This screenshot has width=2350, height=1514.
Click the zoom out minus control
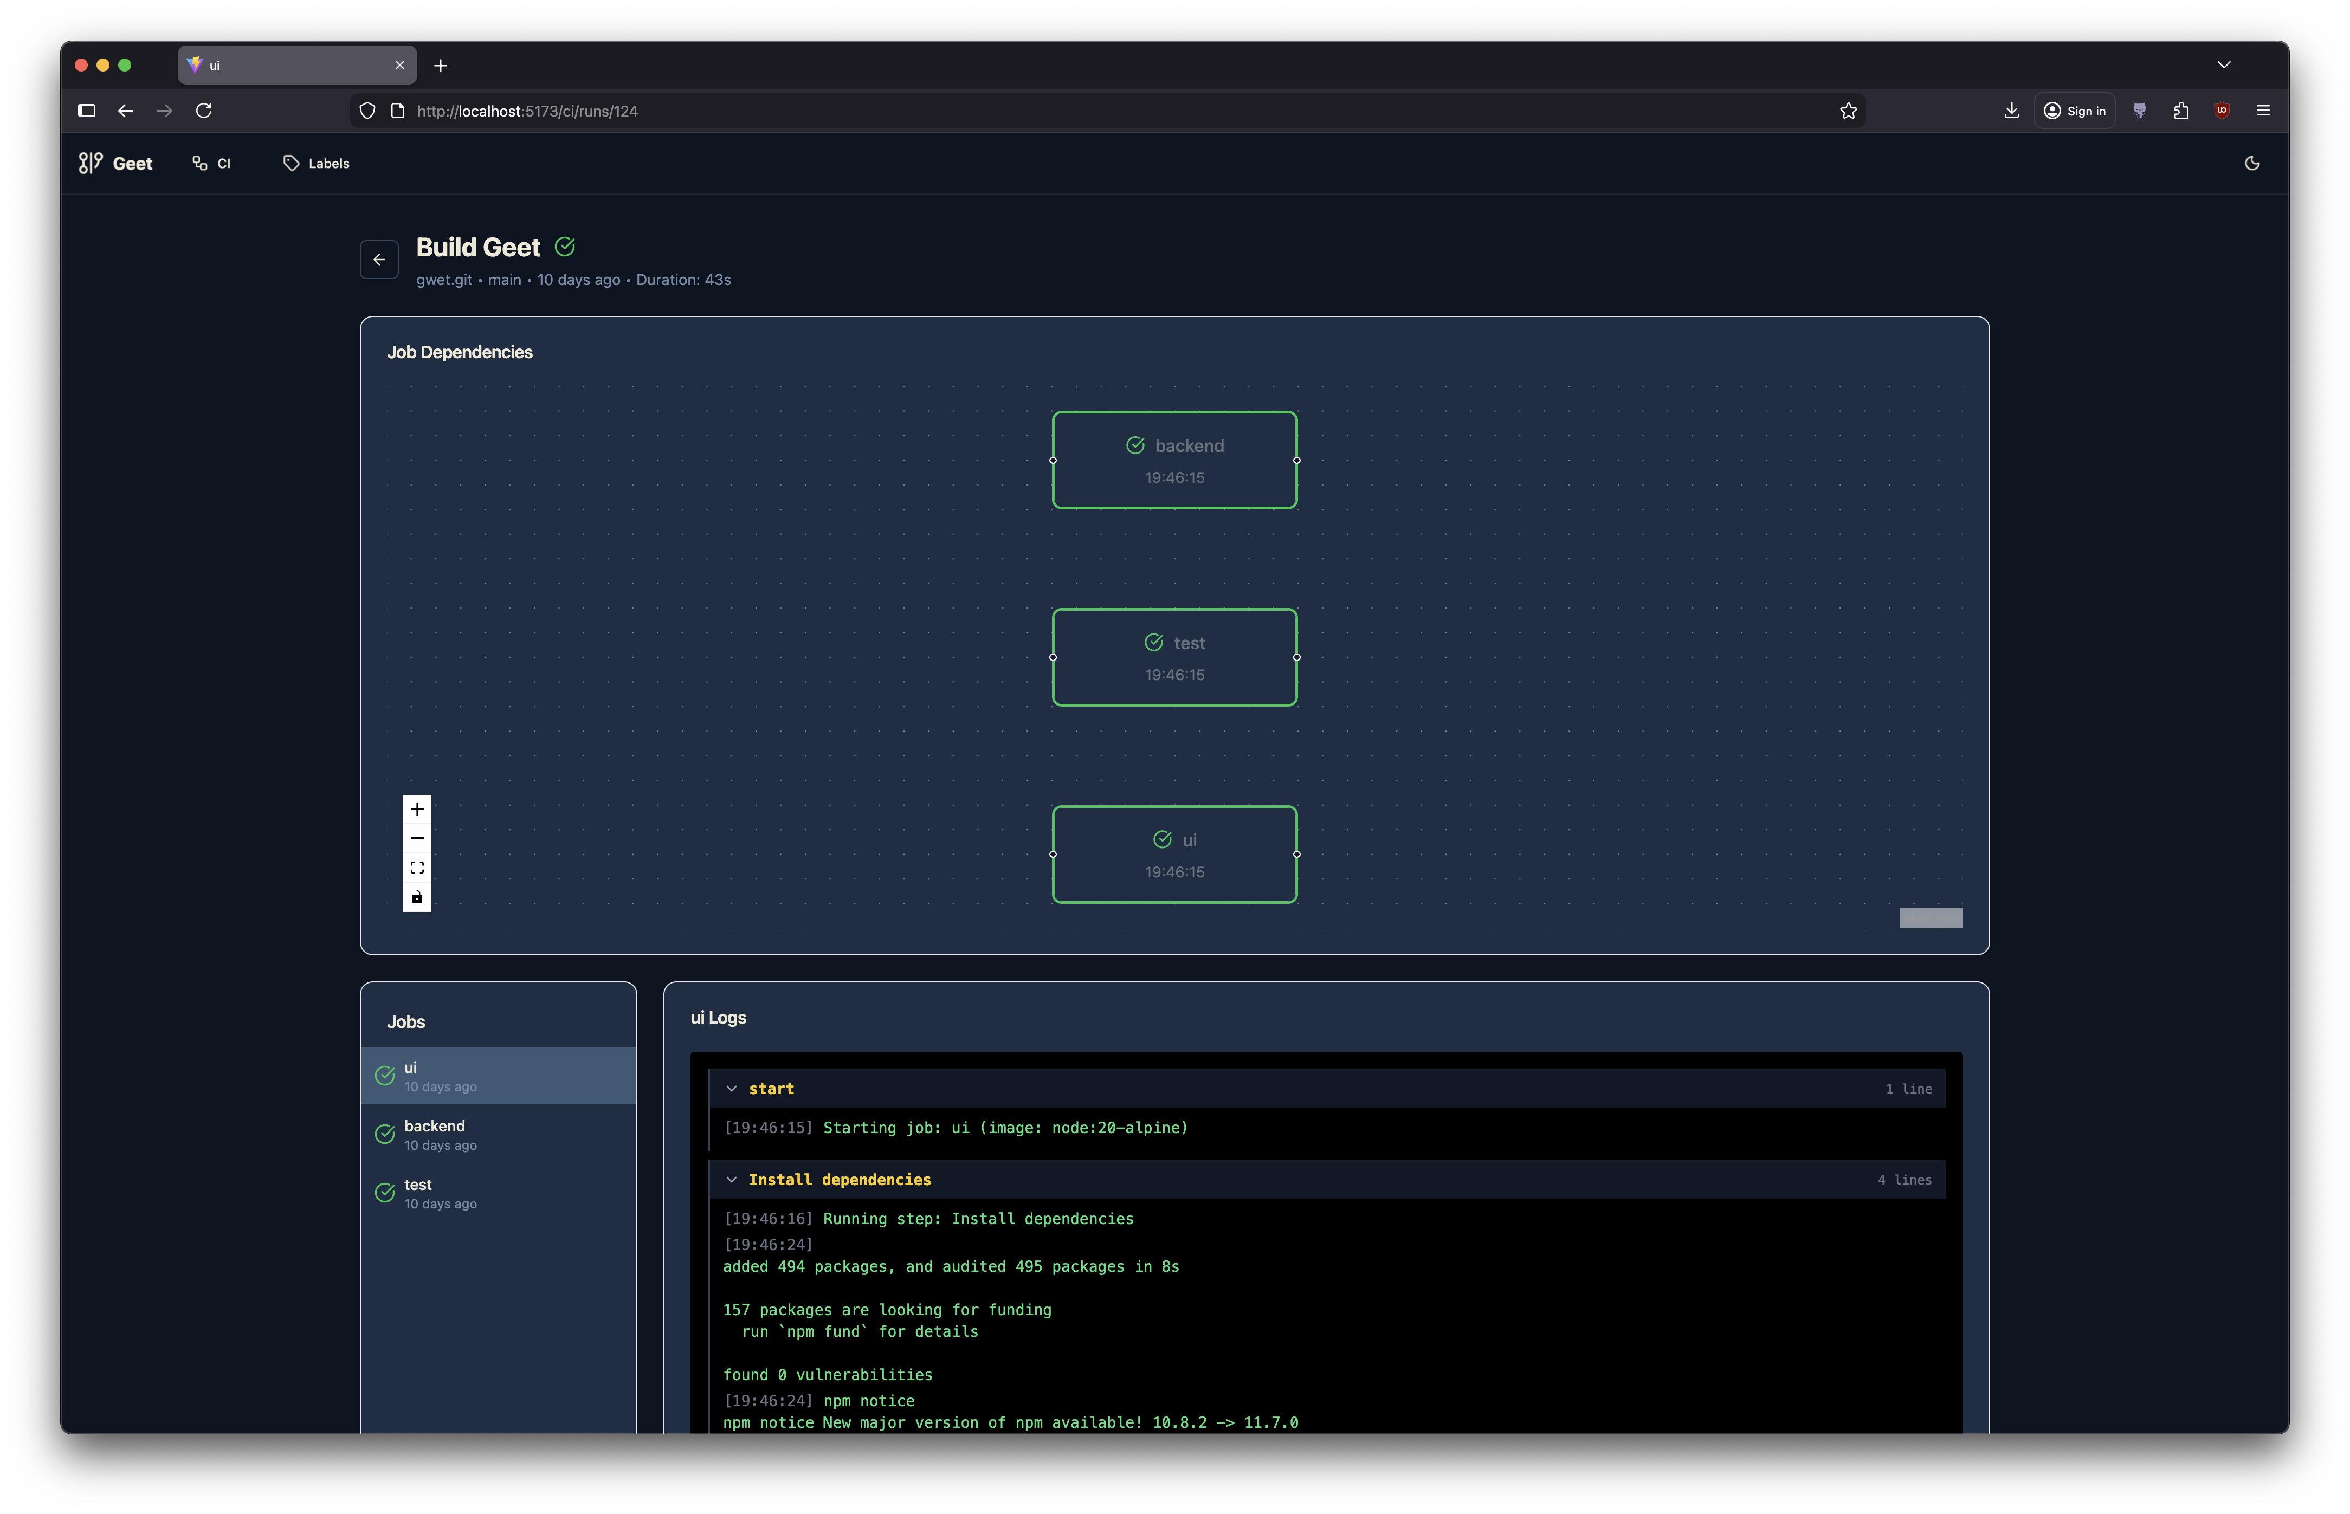[x=417, y=839]
